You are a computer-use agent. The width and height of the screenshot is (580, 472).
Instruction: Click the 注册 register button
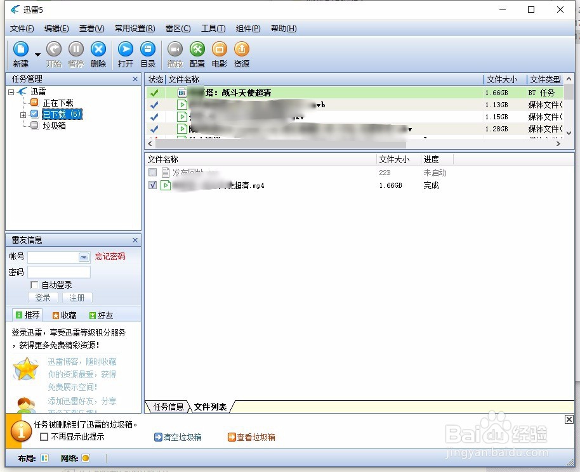[77, 298]
